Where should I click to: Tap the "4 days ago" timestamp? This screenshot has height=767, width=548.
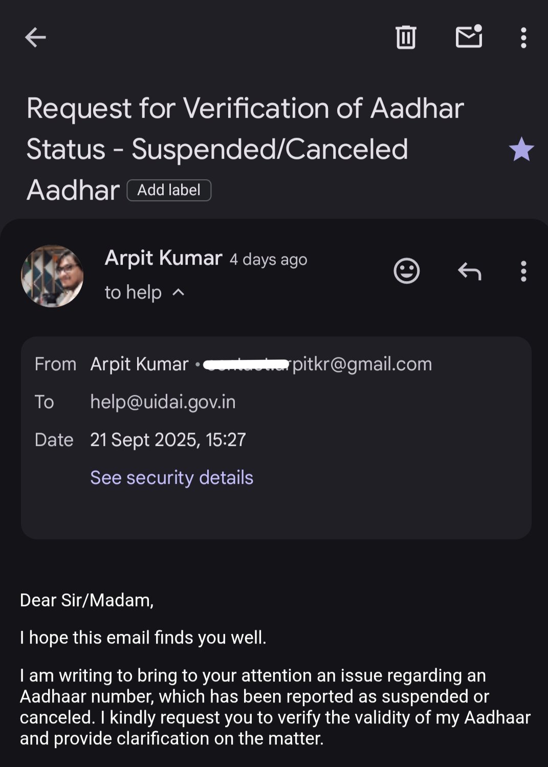[268, 260]
